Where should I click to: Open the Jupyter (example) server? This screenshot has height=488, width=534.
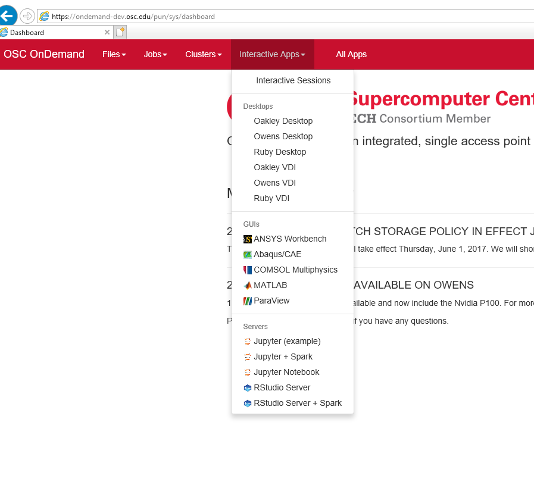coord(287,341)
